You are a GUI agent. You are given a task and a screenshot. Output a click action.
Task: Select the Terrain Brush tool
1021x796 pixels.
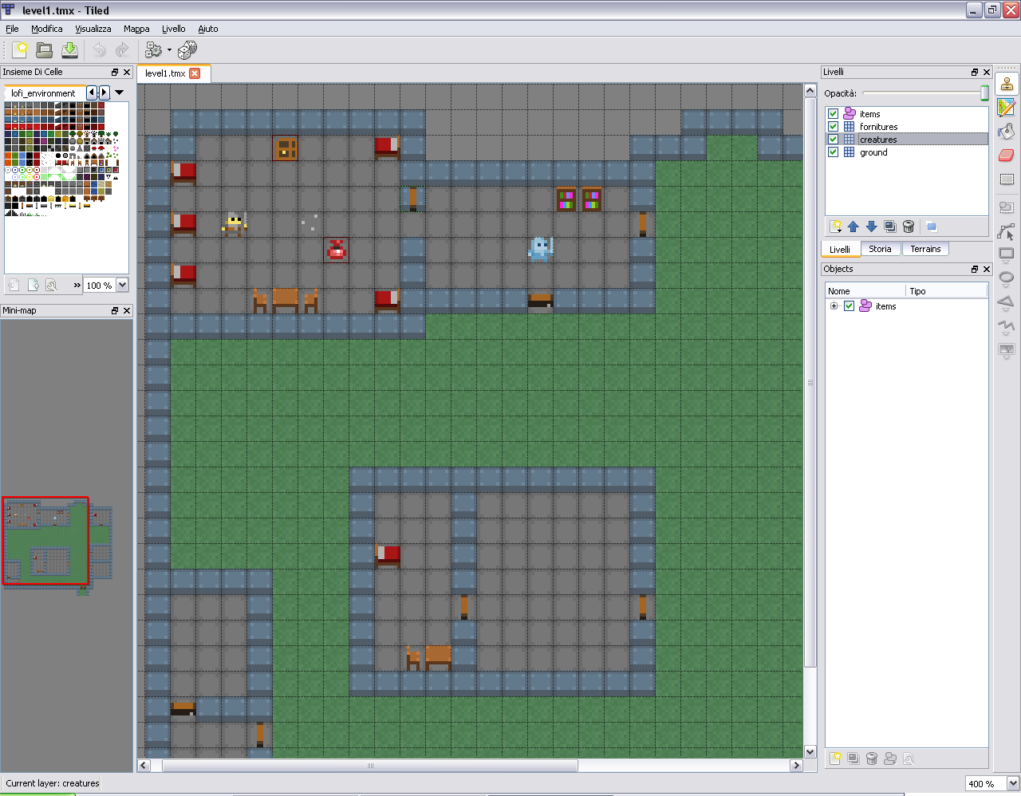tap(1007, 108)
